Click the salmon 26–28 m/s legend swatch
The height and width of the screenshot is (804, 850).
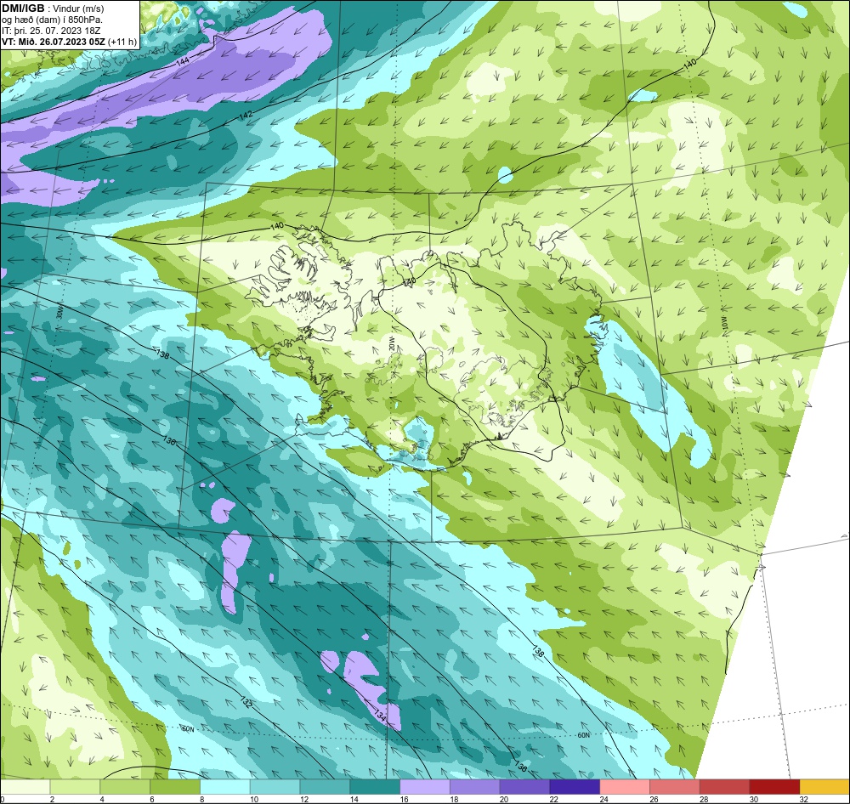click(674, 787)
